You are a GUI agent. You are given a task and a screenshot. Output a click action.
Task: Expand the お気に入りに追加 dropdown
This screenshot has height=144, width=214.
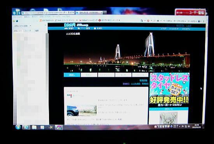[30, 26]
